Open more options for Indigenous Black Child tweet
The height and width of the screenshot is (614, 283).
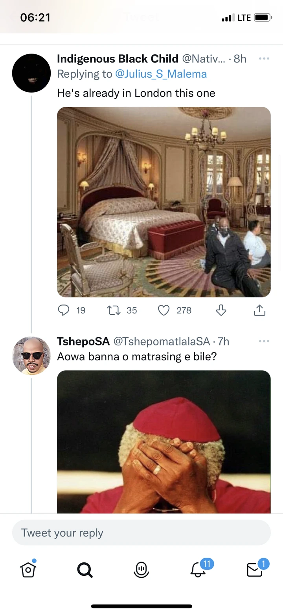(x=264, y=59)
